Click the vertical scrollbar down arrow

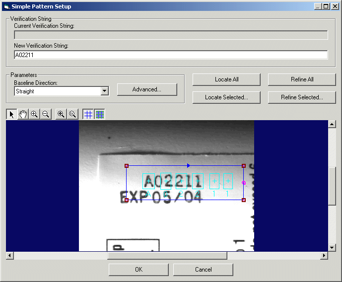click(332, 247)
